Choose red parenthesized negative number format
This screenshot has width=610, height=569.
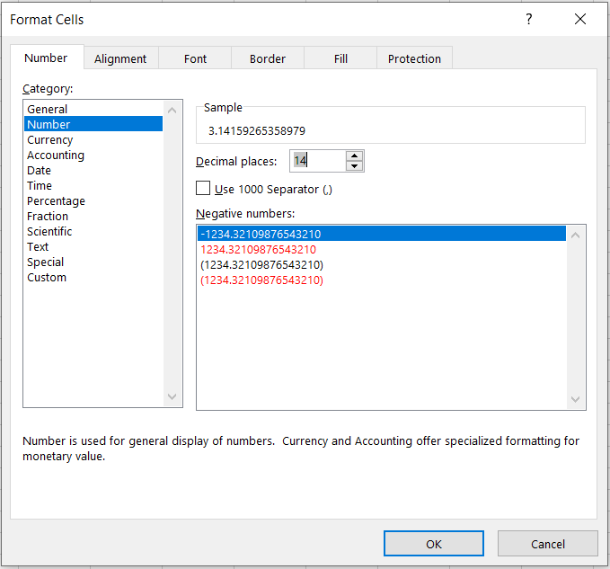[x=261, y=280]
